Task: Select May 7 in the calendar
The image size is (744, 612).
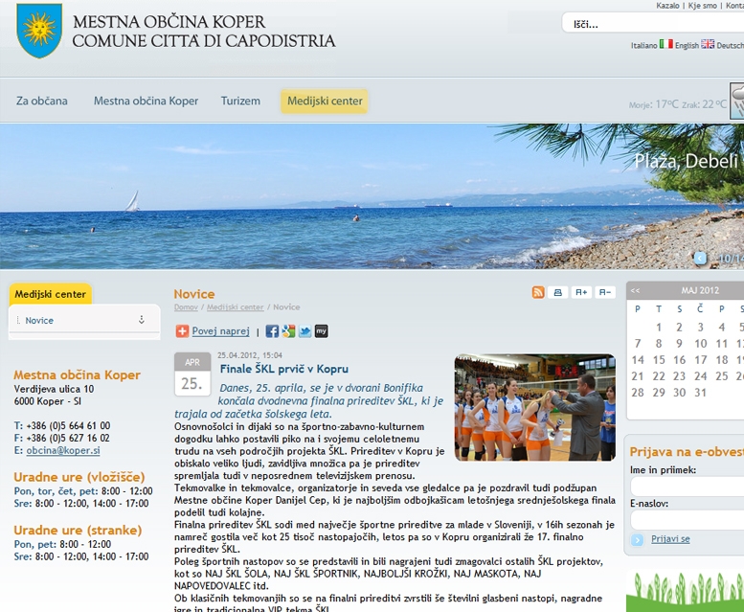Action: (638, 344)
